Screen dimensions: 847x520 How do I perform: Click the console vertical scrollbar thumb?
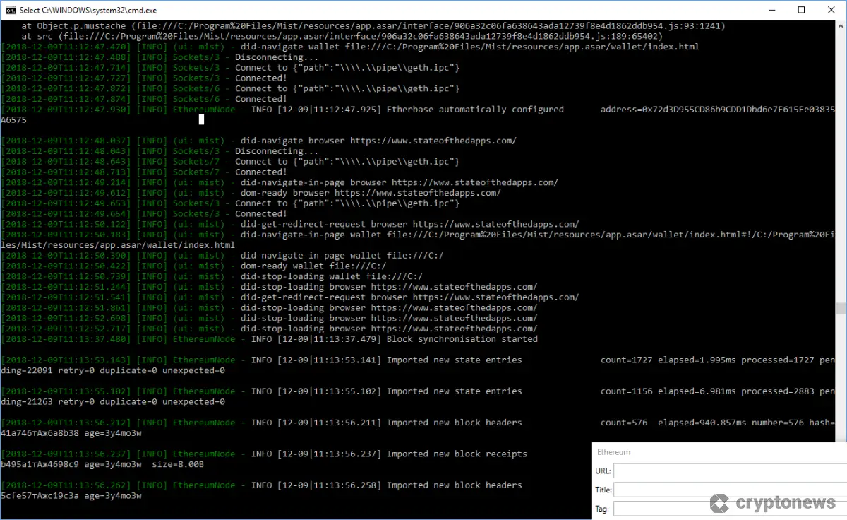841,308
